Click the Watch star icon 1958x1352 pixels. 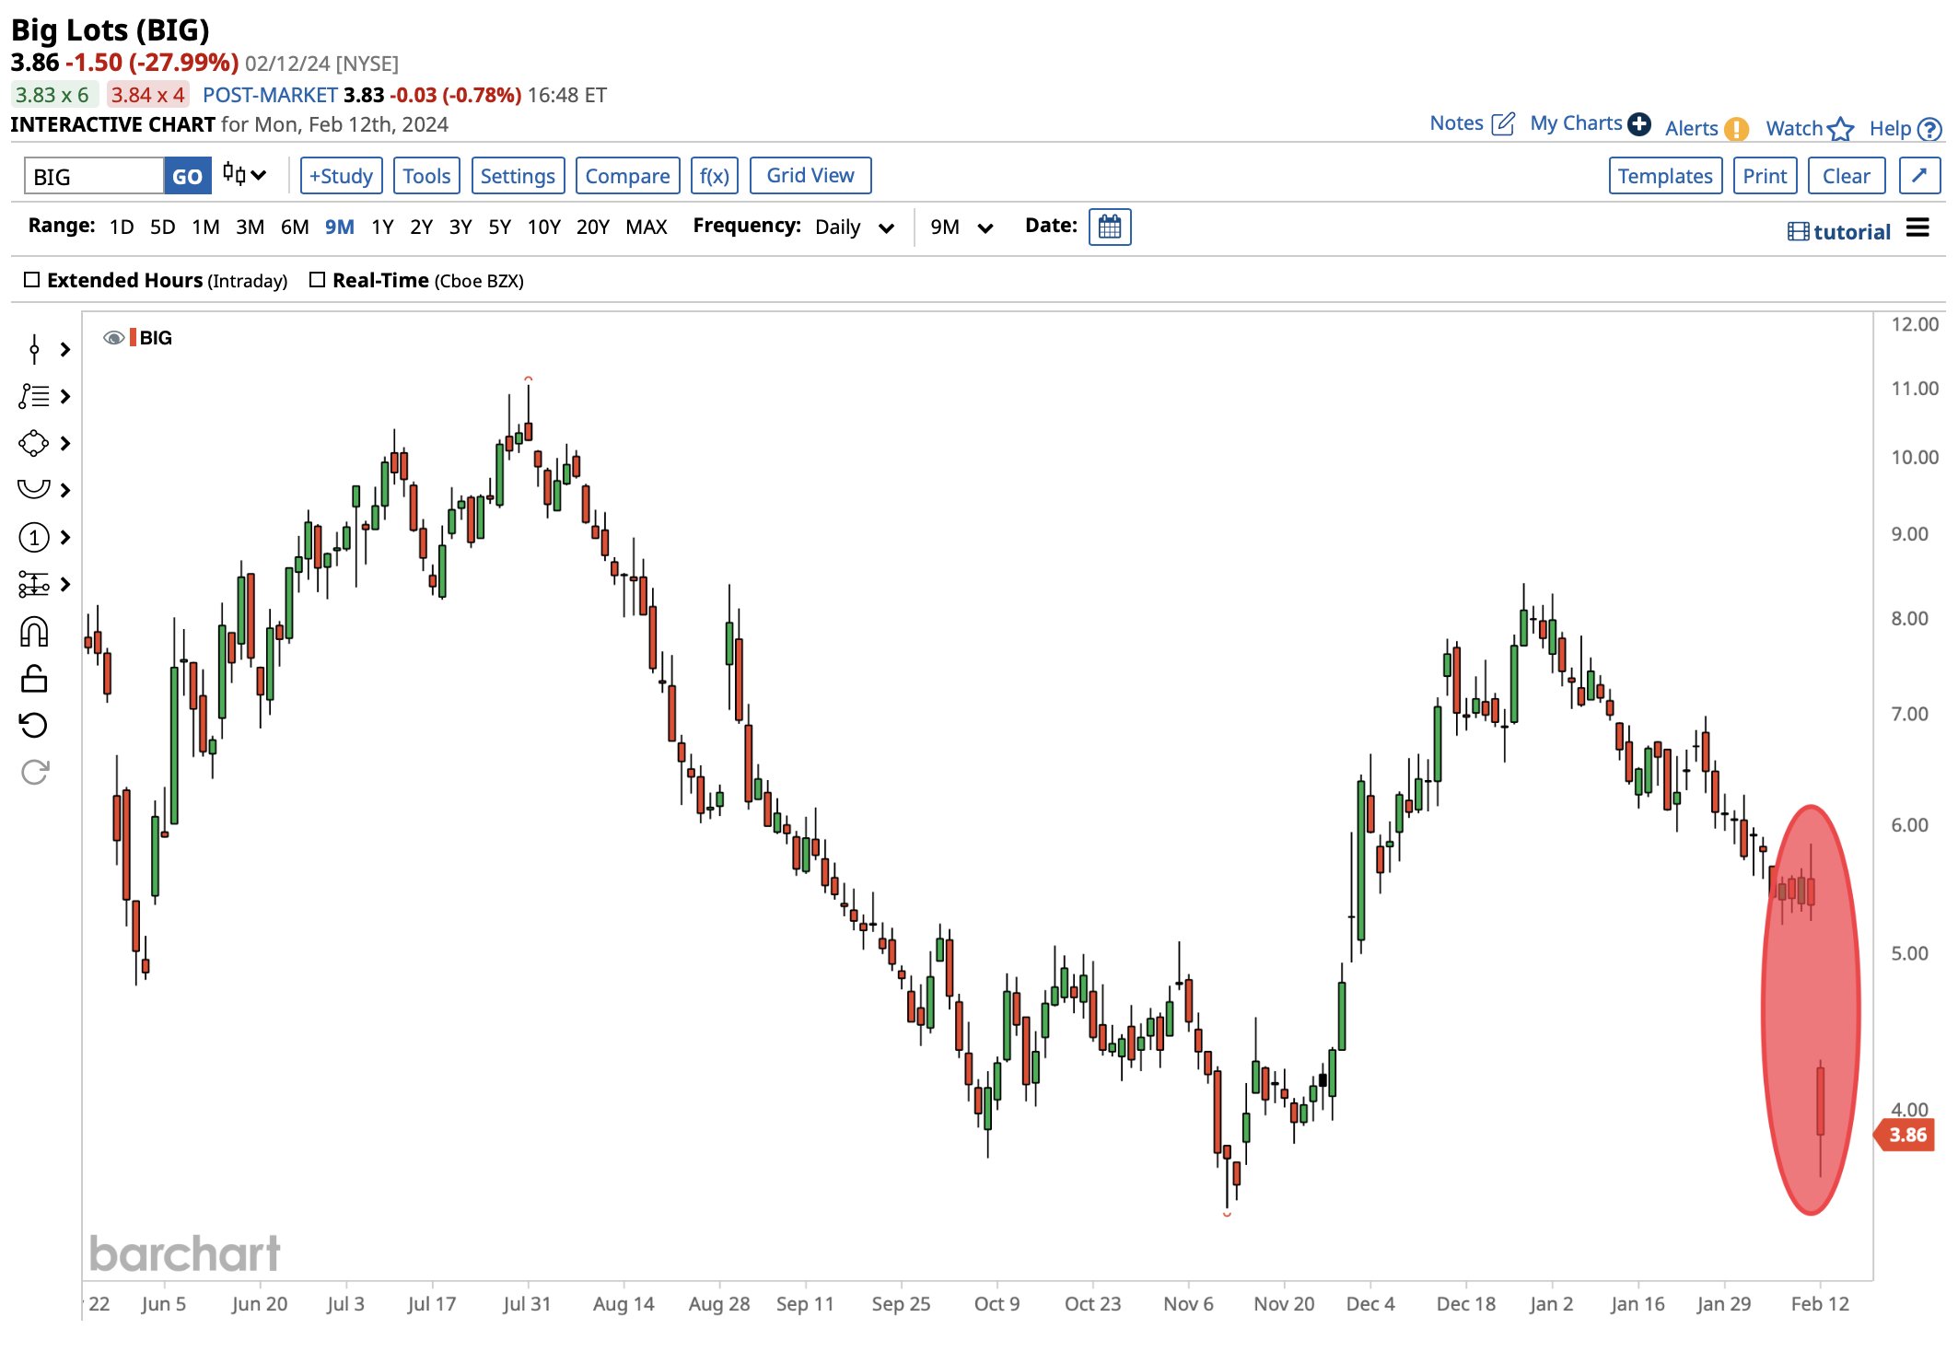click(x=1840, y=129)
